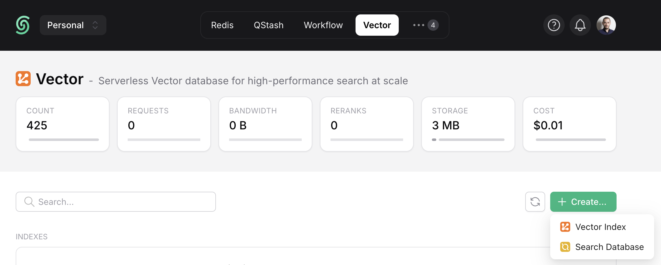Choose Search Database from create menu

(602, 247)
